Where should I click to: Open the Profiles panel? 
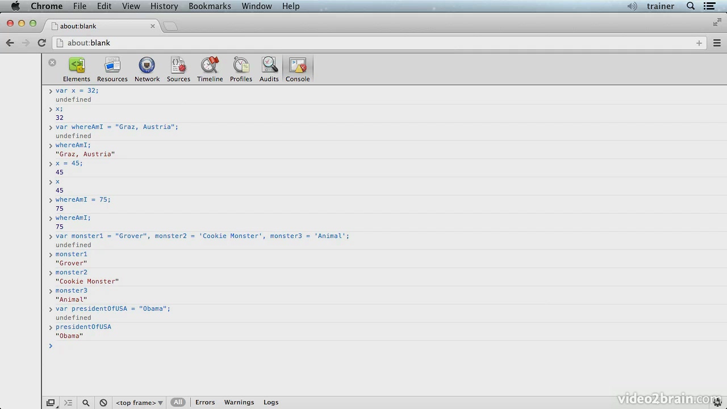tap(241, 70)
